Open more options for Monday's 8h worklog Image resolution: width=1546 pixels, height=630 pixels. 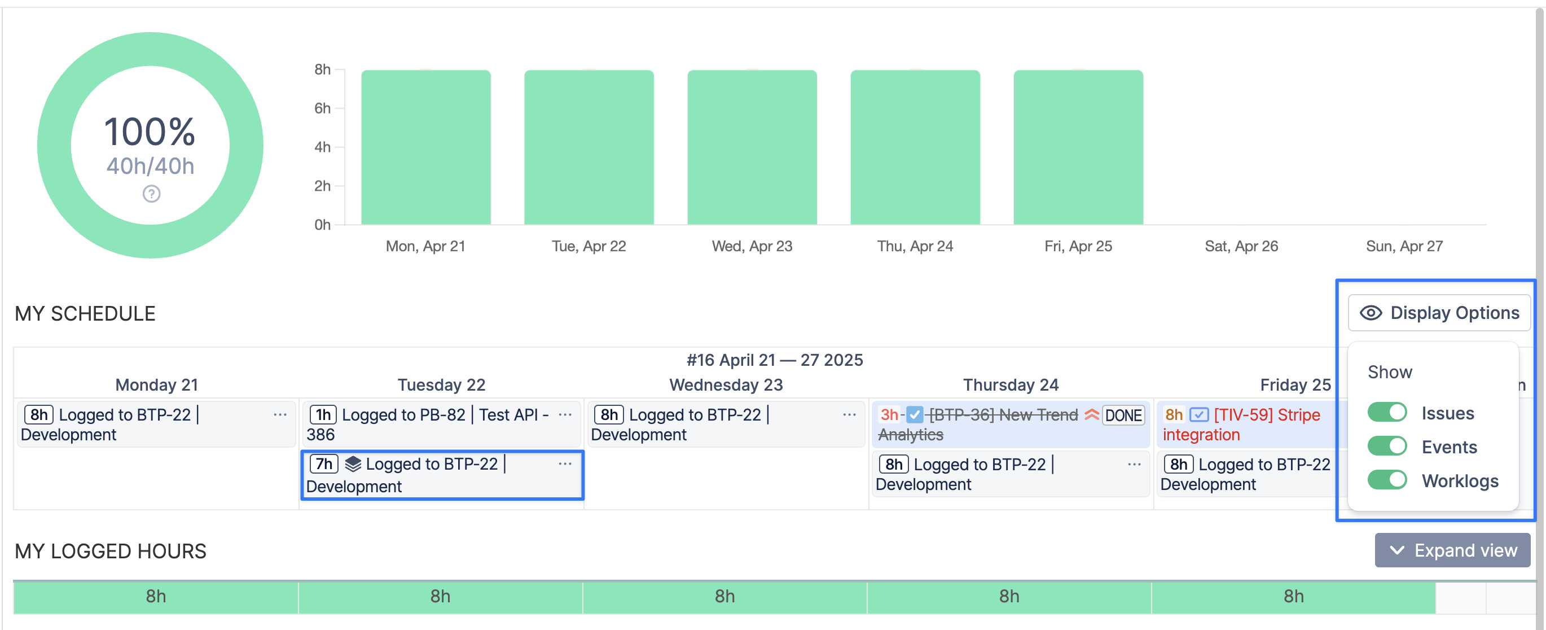(280, 415)
